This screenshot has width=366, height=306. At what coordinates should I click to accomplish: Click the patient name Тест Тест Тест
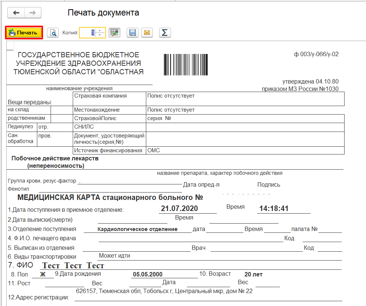[x=73, y=265]
